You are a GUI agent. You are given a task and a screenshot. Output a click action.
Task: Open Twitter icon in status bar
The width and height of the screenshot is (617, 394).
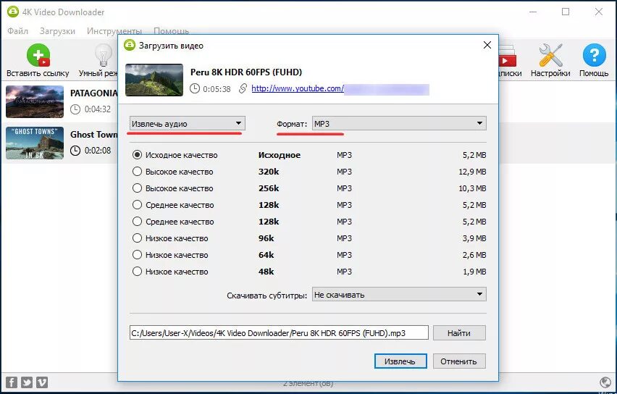point(27,382)
